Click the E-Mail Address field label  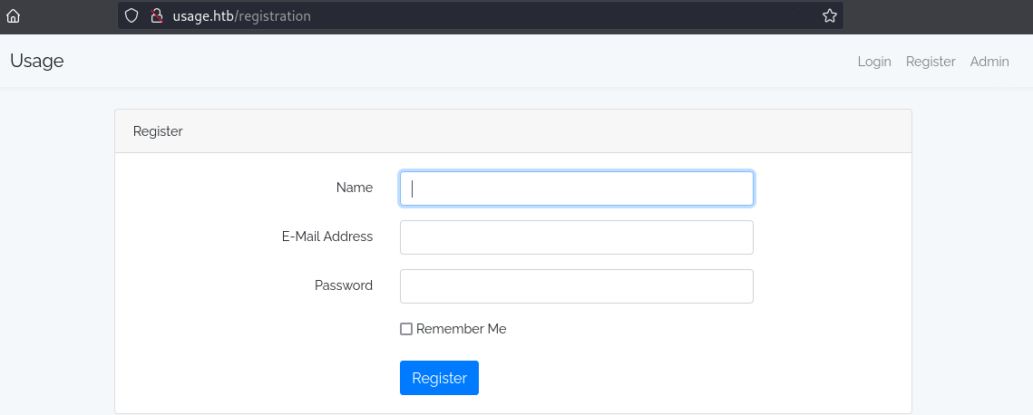point(327,236)
